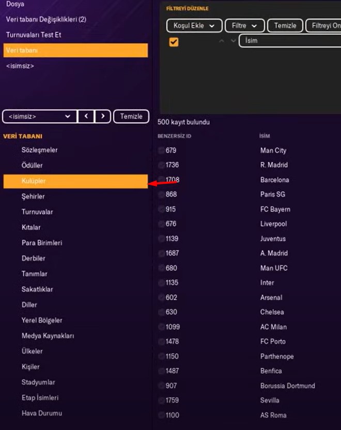Click the İsim condition field
Screen dimensions: 341x430
tap(289, 40)
